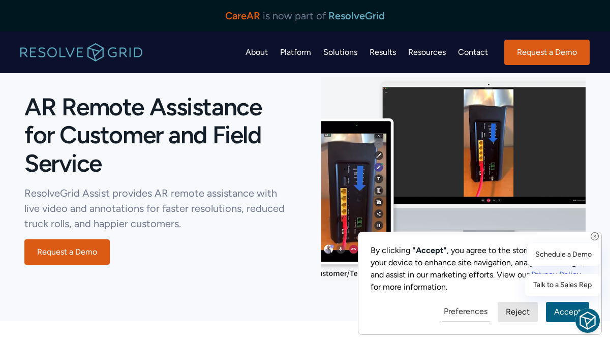The height and width of the screenshot is (343, 610).
Task: Close the chat widget popup with X
Action: point(595,236)
